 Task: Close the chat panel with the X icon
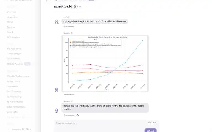[x=46, y=0]
